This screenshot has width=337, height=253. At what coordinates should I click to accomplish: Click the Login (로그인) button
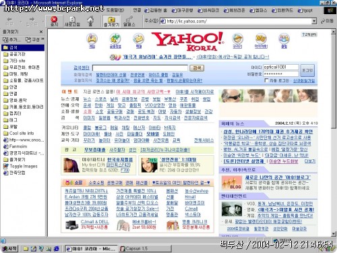[x=307, y=70]
